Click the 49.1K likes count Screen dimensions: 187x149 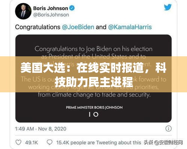(x=31, y=143)
